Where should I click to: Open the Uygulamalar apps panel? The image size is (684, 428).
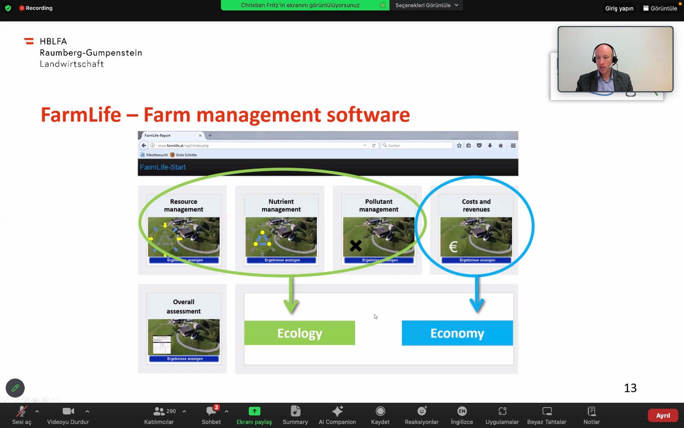point(502,412)
